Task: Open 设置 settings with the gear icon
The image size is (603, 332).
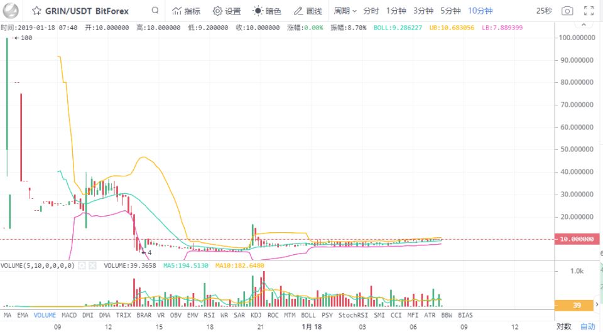Action: [x=227, y=11]
